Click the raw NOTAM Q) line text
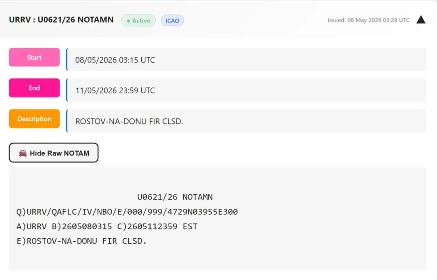This screenshot has width=437, height=280. pyautogui.click(x=127, y=212)
